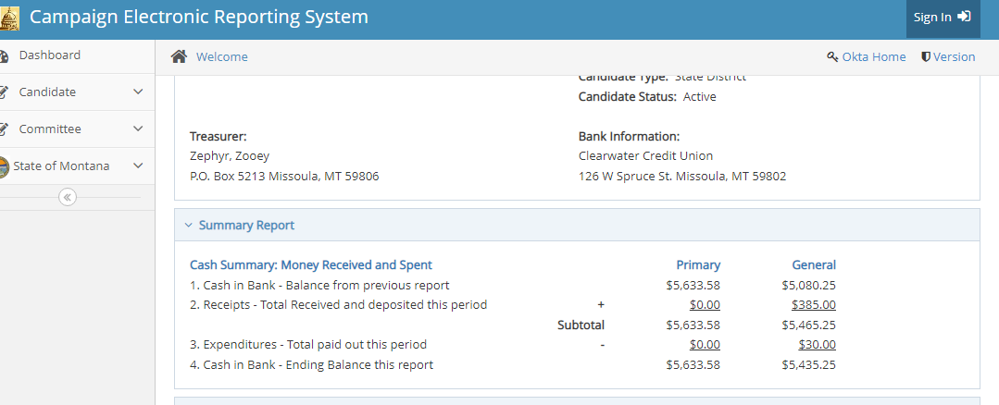999x405 pixels.
Task: Click row 2 Receipts Total Received label
Action: (338, 304)
